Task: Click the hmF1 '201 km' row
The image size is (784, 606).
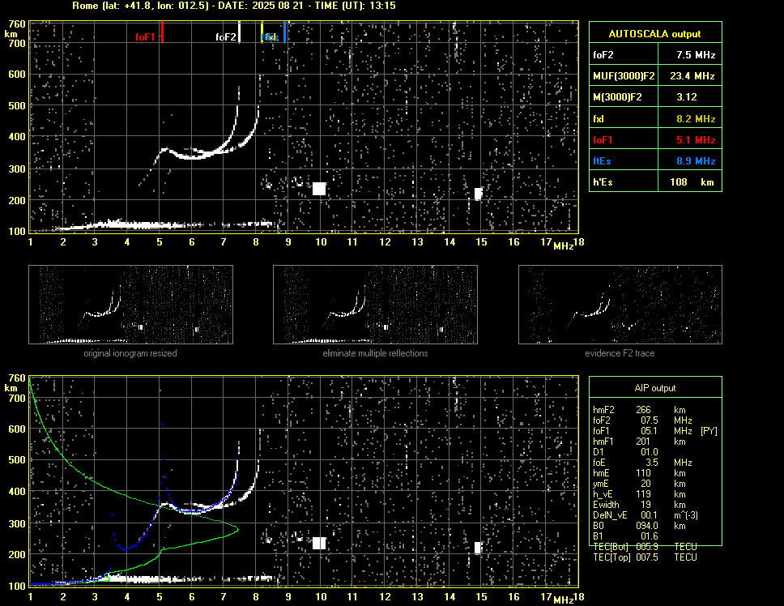Action: (x=639, y=442)
